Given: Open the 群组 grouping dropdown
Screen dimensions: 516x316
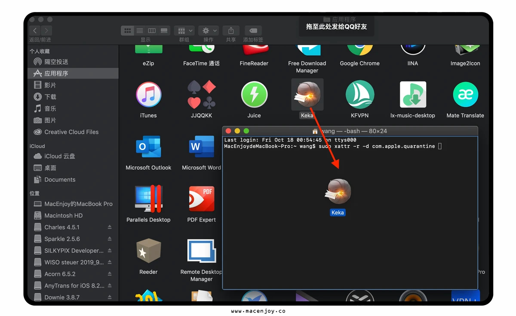Looking at the screenshot, I should [x=184, y=31].
